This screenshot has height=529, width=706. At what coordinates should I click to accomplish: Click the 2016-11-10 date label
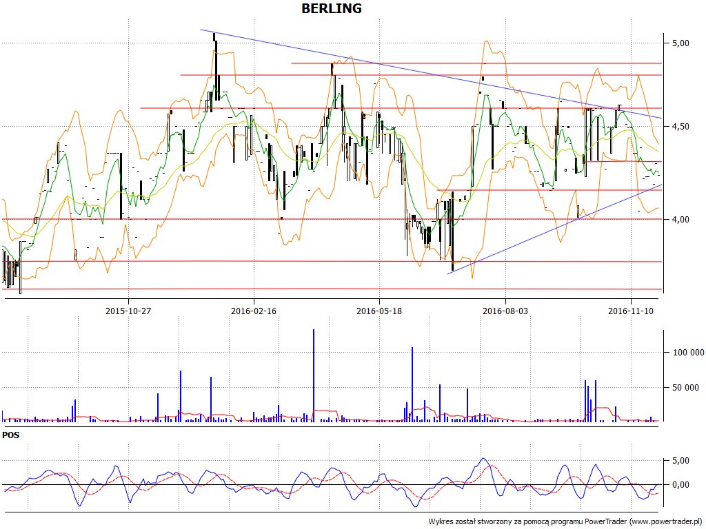(x=631, y=311)
